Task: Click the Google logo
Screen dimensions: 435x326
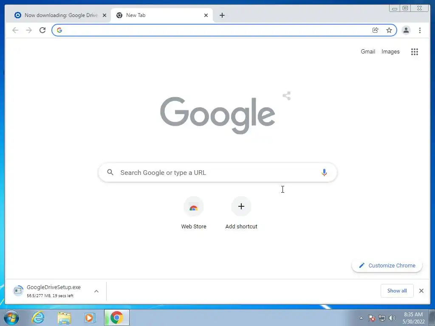Action: [217, 115]
